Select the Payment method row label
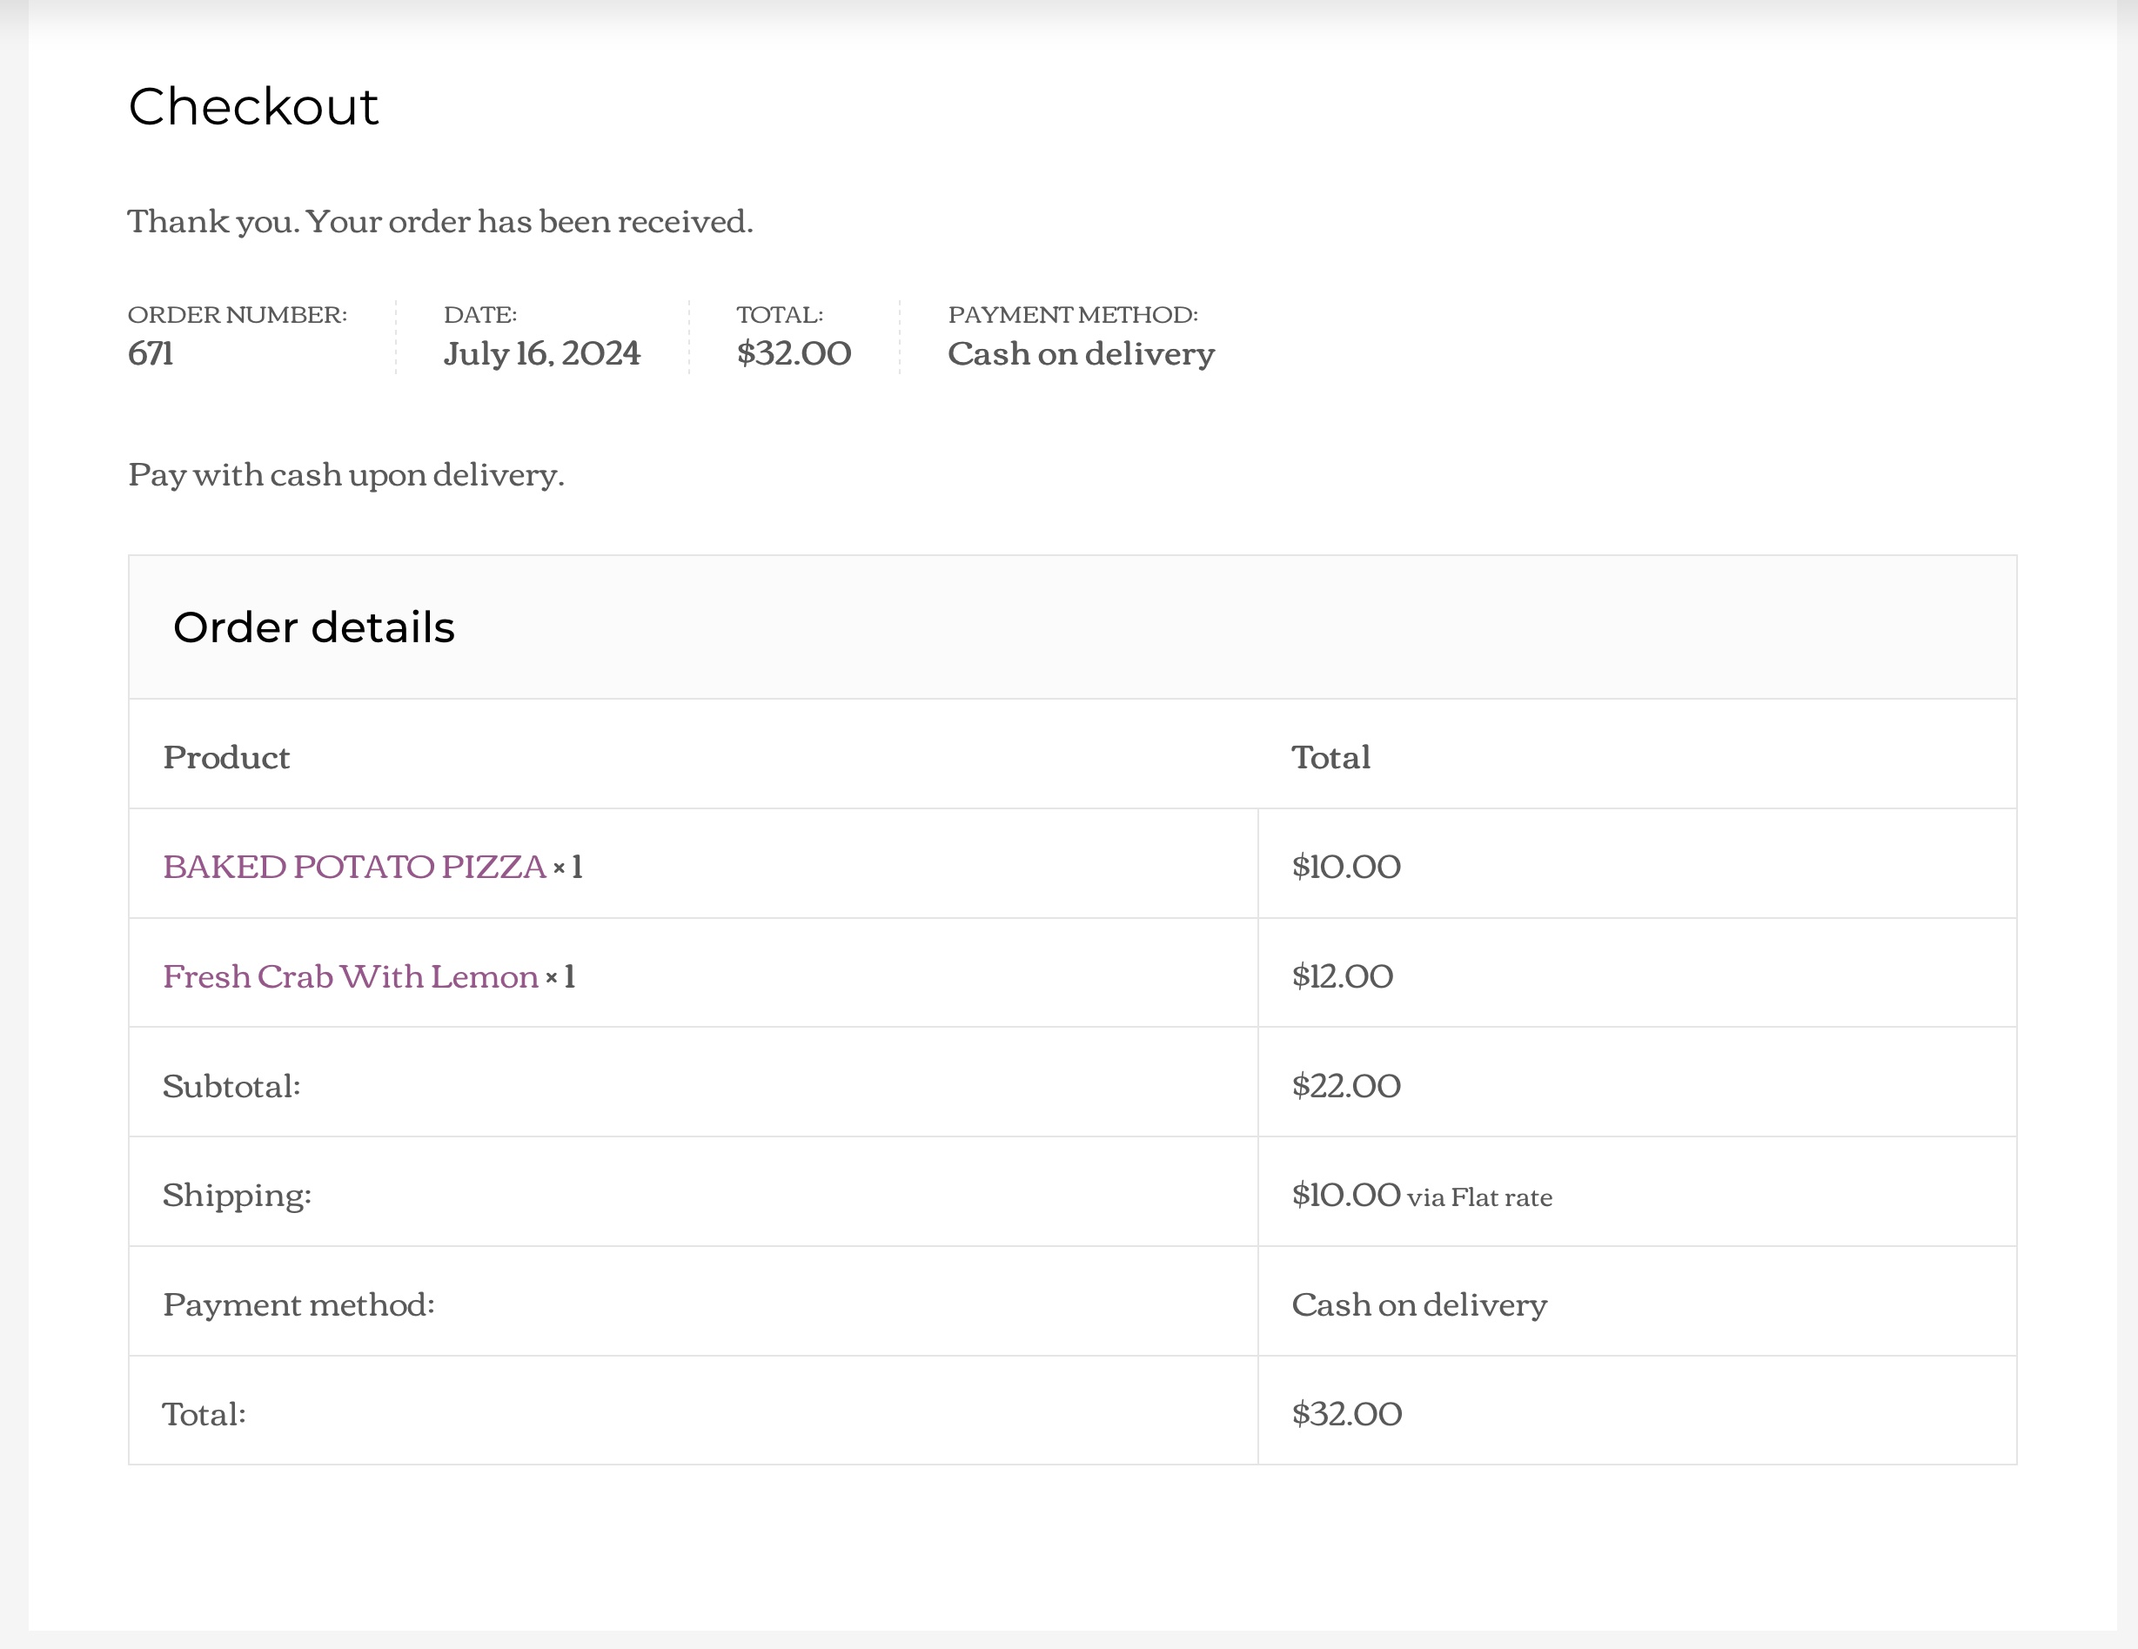Image resolution: width=2138 pixels, height=1649 pixels. pyautogui.click(x=298, y=1304)
